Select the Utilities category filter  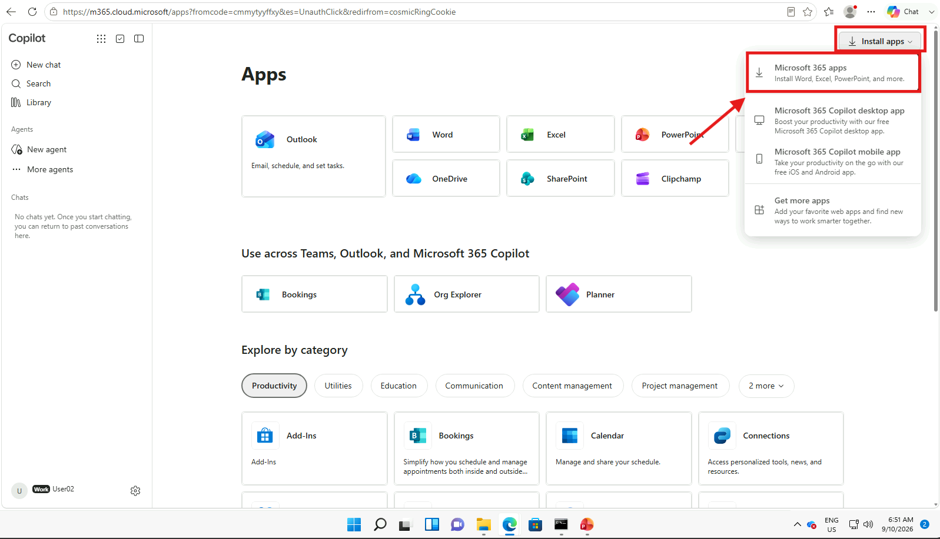tap(338, 386)
